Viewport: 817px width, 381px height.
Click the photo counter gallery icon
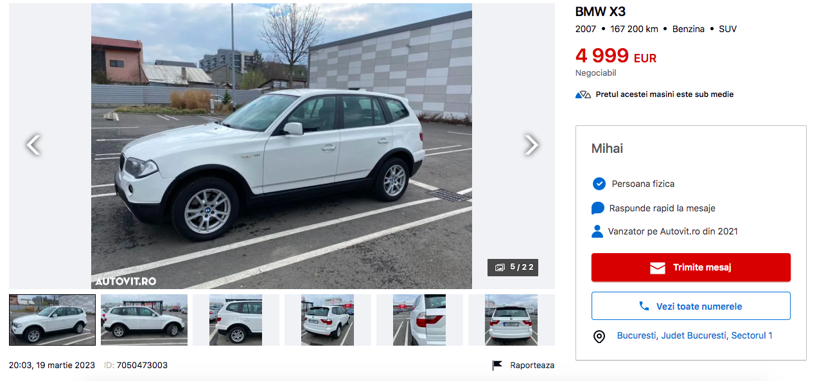coord(500,267)
